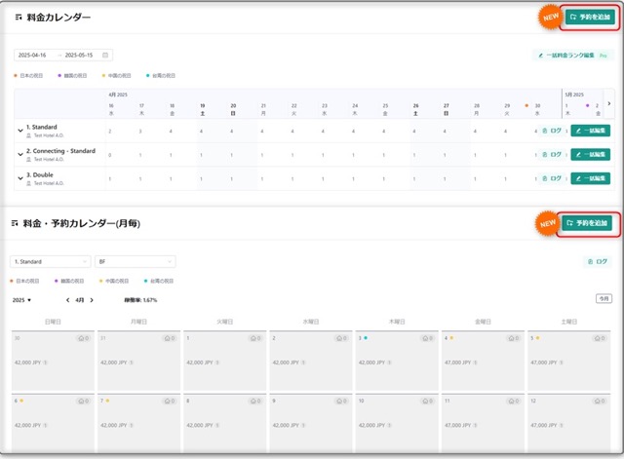Click 予約を追加 in the monthly calendar header
The image size is (624, 459).
587,223
